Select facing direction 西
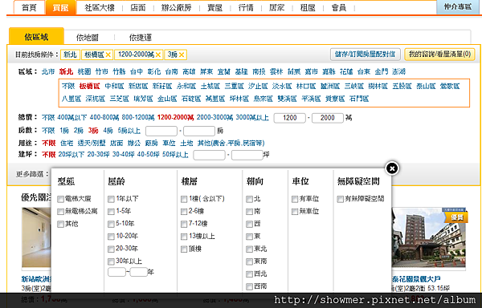482x308 pixels. point(249,225)
